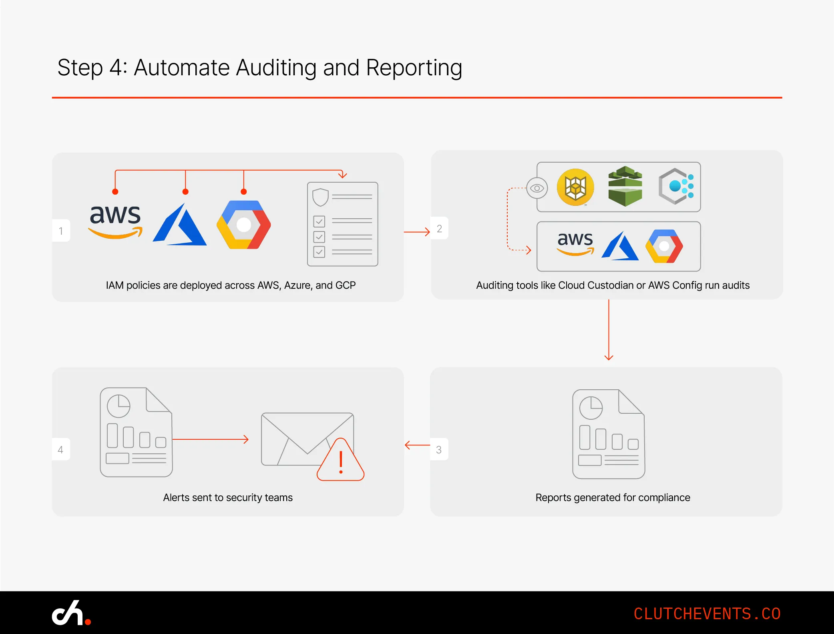Click the envelope mail icon
834x634 pixels.
(x=307, y=439)
